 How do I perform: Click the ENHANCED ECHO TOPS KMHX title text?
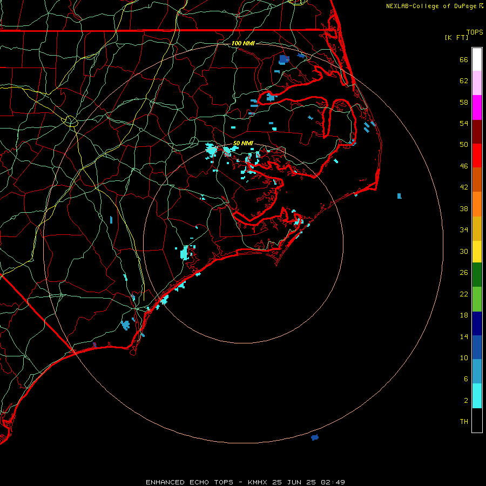pos(245,482)
